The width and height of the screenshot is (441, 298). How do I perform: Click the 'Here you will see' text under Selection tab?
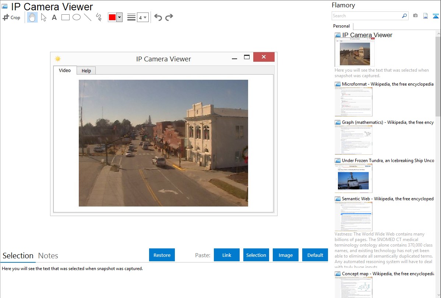(x=72, y=269)
